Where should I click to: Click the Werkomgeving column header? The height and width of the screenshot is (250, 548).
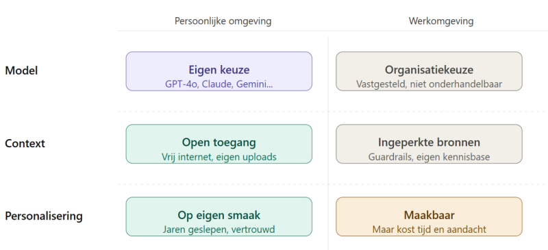pyautogui.click(x=441, y=21)
